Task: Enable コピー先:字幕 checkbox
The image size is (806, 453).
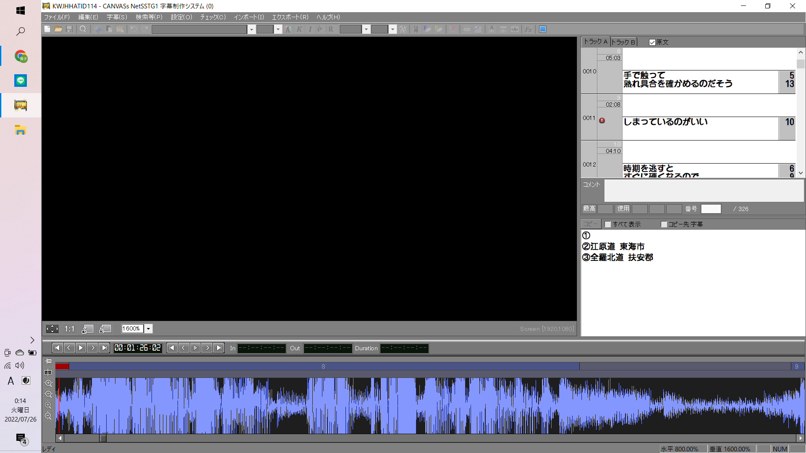Action: coord(664,224)
